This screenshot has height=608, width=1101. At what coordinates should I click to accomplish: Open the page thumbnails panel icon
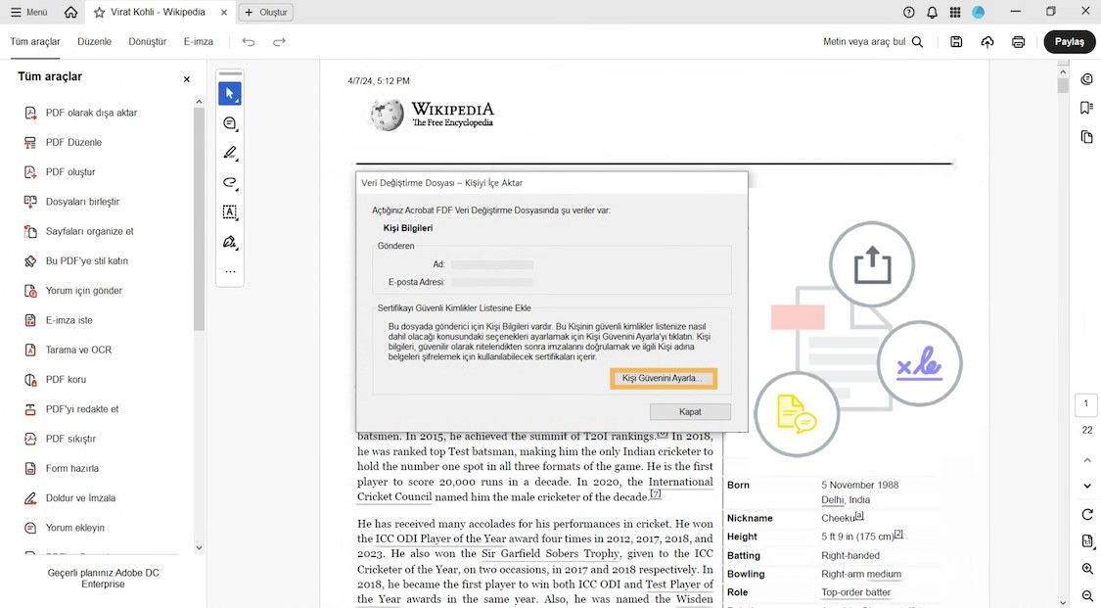(1086, 137)
